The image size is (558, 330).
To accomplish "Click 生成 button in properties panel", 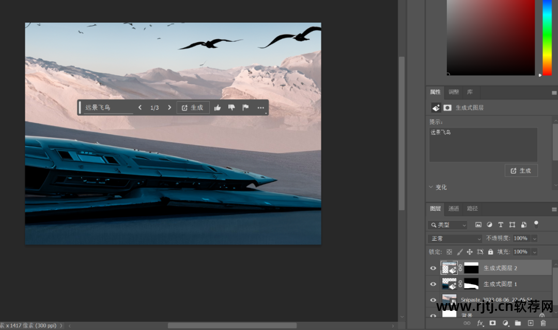I will click(521, 171).
